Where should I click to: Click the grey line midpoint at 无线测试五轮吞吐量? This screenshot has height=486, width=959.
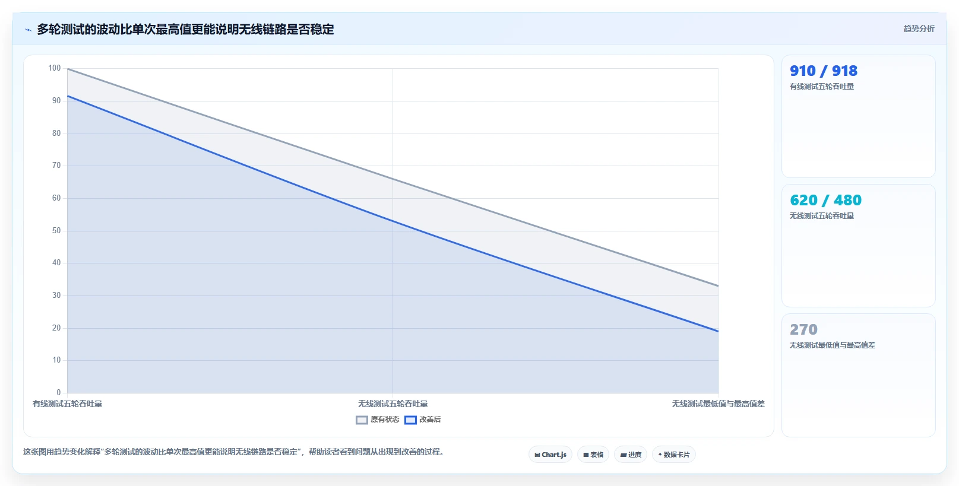coord(393,179)
